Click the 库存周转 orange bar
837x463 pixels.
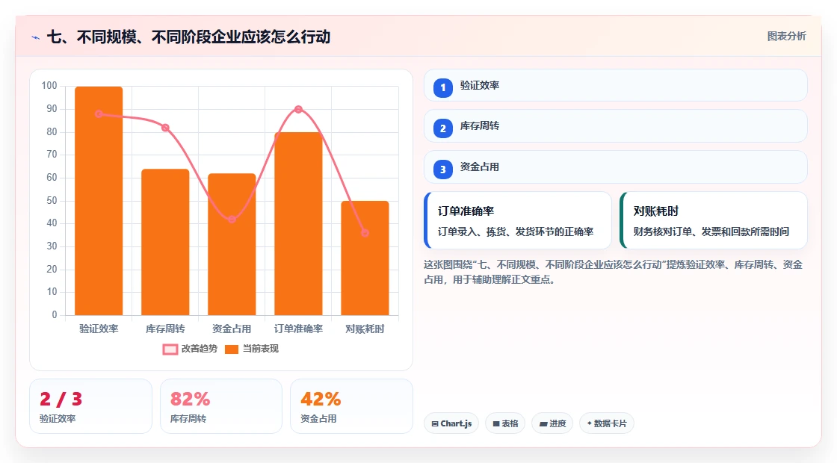click(165, 242)
